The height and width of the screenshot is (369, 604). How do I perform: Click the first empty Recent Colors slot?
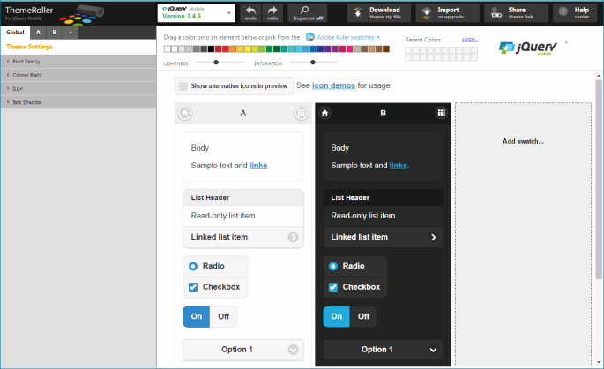coord(408,50)
